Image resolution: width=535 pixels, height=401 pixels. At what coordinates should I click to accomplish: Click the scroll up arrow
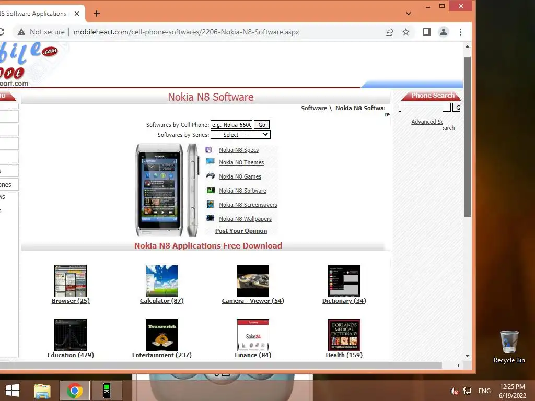point(467,46)
